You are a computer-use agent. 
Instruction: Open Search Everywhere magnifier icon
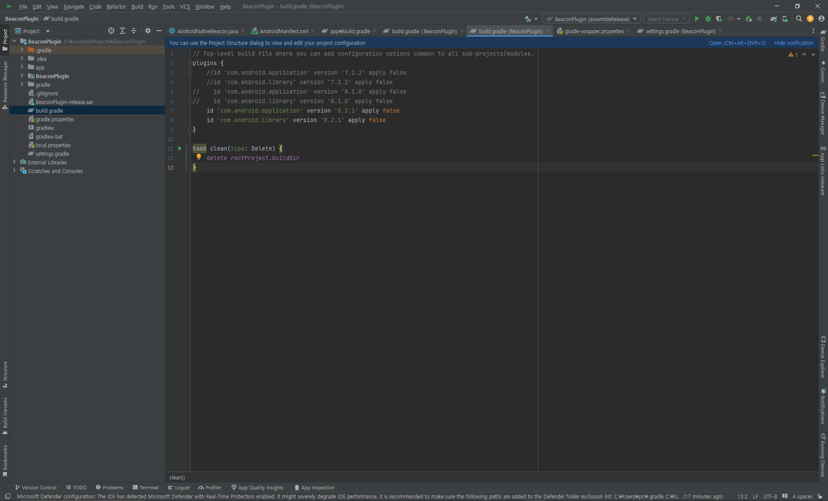(799, 19)
